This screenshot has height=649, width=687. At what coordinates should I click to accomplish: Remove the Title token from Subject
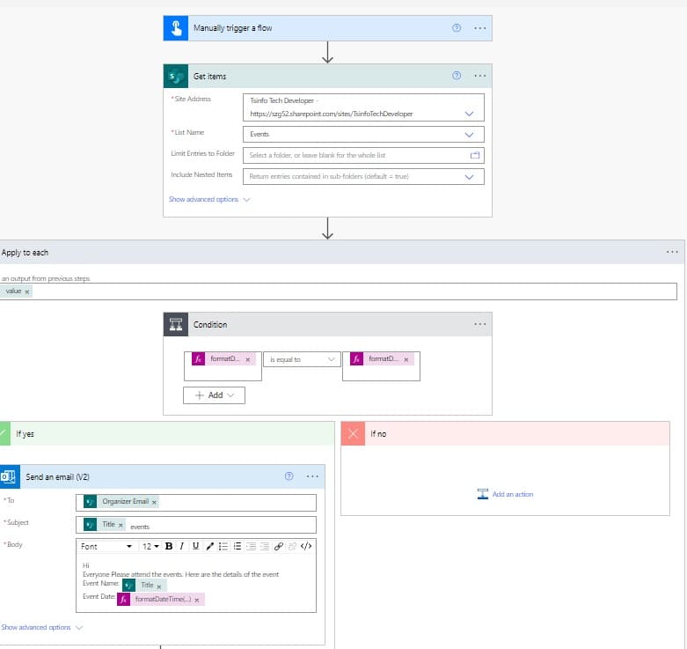(121, 526)
